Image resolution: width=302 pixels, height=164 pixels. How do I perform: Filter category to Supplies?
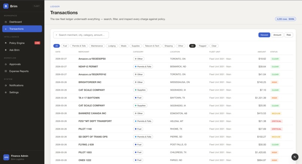136,46
